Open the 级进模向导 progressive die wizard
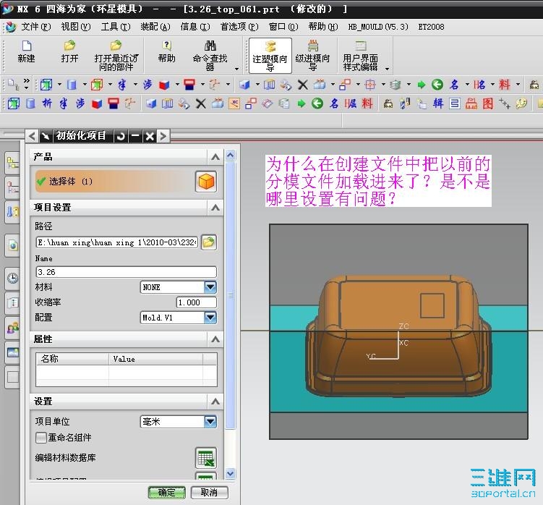Image resolution: width=543 pixels, height=505 pixels. point(312,56)
